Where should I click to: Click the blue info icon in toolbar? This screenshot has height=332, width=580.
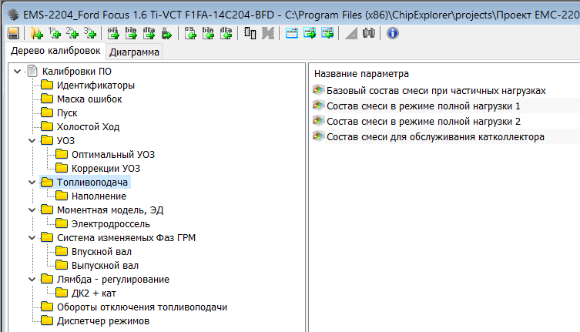coord(393,33)
